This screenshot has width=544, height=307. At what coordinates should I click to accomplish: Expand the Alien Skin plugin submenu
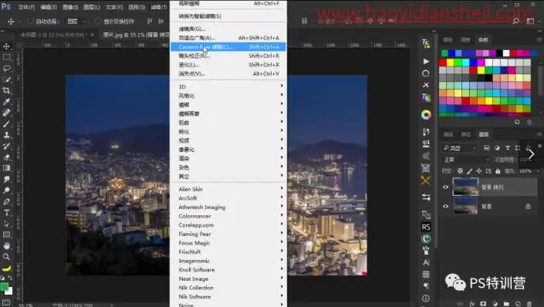228,189
